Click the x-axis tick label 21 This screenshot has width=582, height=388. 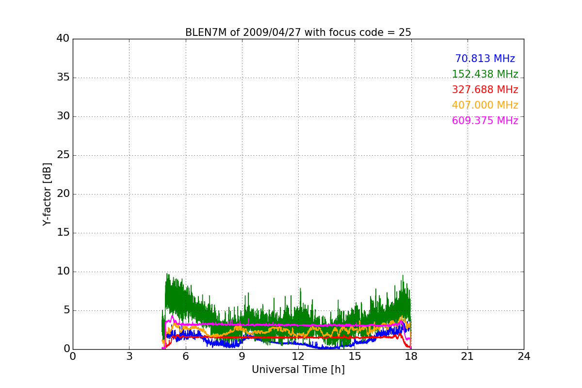(x=468, y=356)
